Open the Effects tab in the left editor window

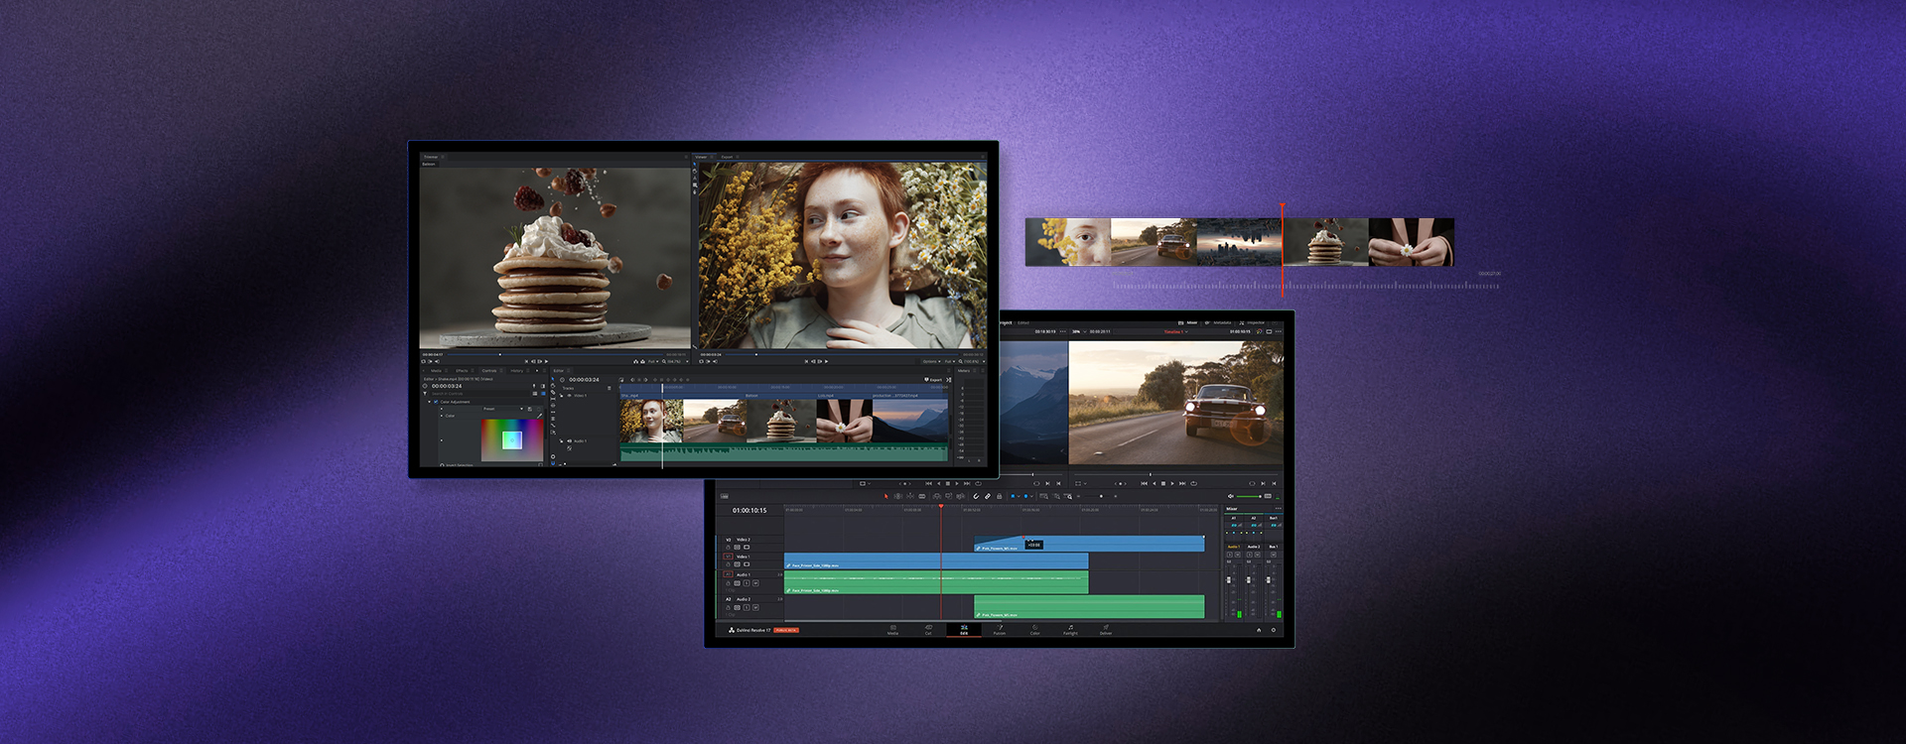(x=462, y=370)
